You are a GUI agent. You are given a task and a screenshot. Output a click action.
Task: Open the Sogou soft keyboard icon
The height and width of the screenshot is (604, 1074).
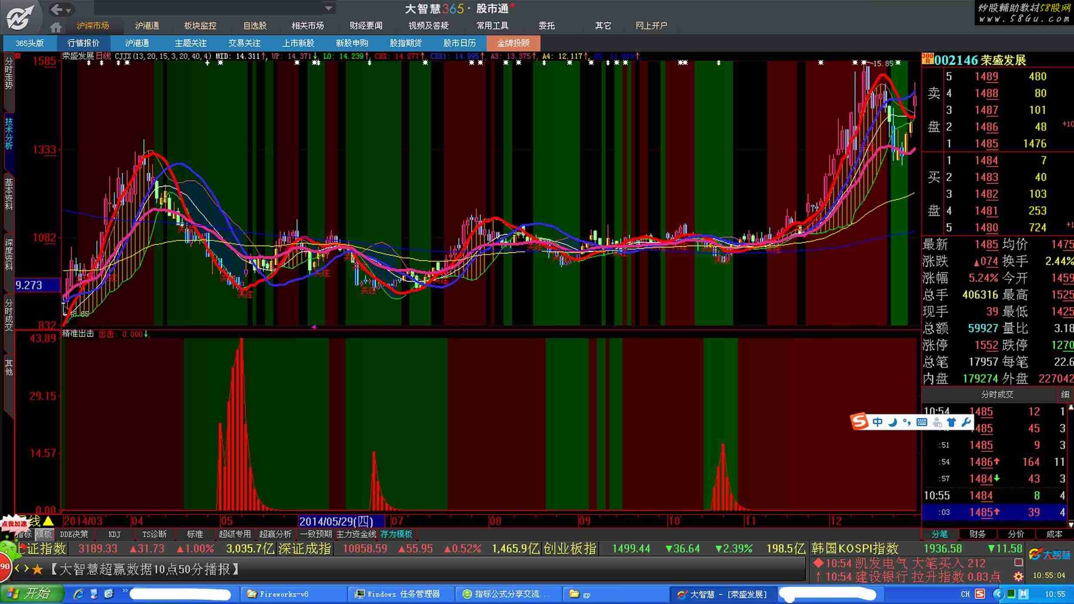click(922, 422)
